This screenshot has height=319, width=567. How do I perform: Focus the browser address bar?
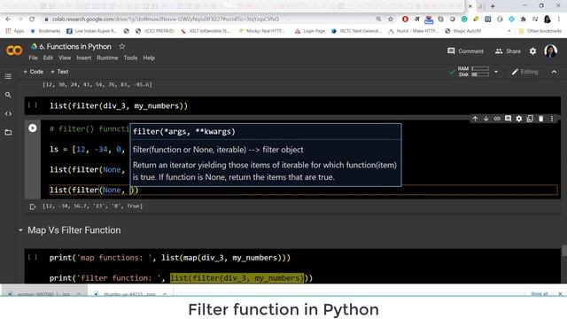(x=210, y=19)
